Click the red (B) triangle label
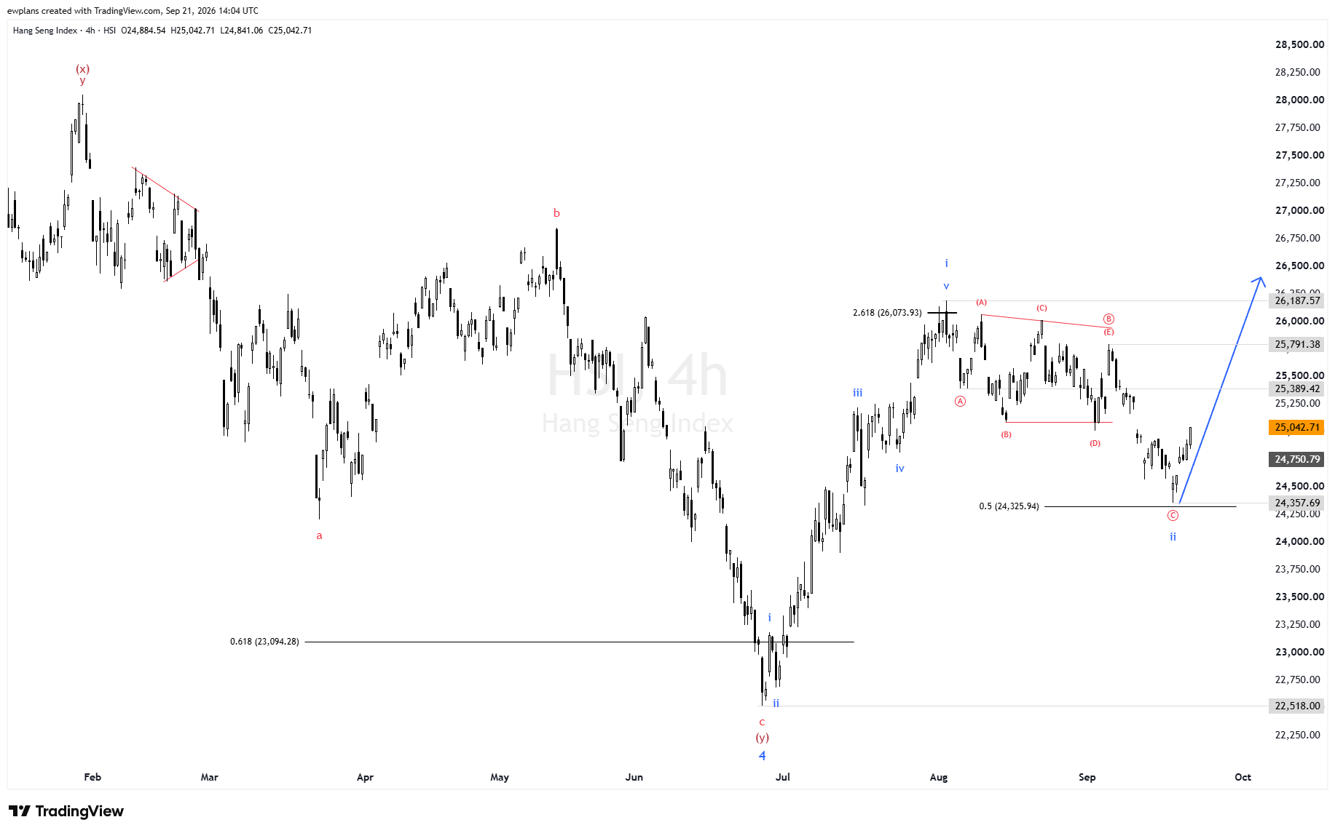The image size is (1335, 833). pos(1006,434)
